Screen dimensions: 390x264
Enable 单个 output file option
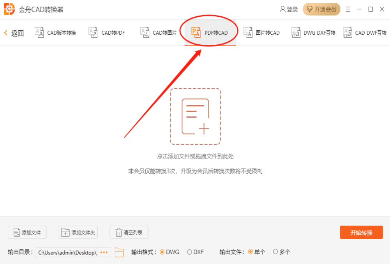(x=251, y=252)
